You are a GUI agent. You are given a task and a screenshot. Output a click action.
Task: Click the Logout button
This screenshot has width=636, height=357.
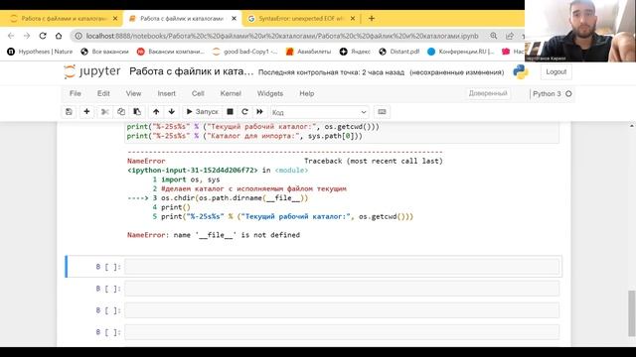tap(556, 71)
